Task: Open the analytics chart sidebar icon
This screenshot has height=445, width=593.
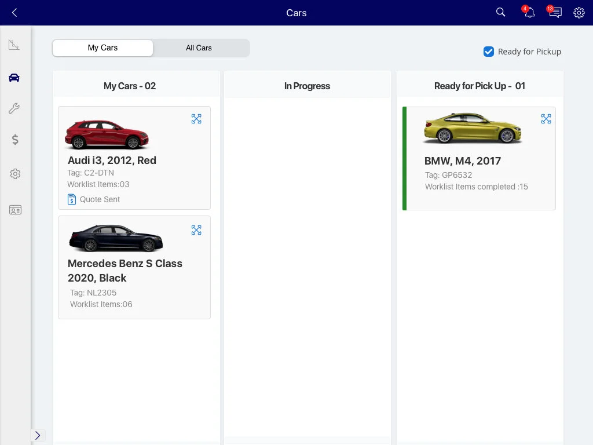Action: coord(14,45)
